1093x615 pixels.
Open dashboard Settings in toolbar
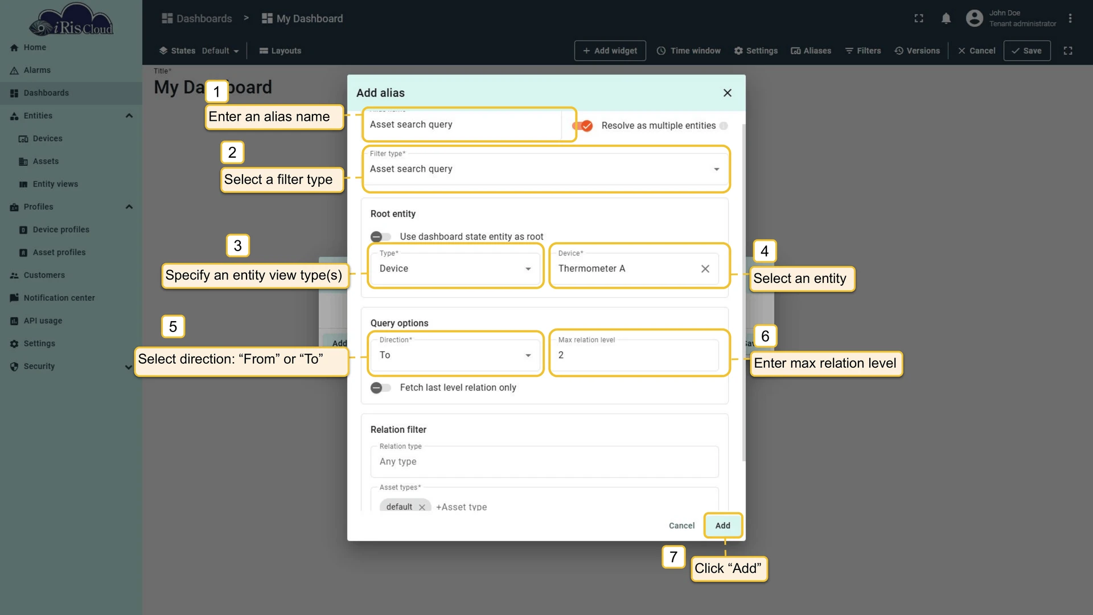[x=755, y=51]
